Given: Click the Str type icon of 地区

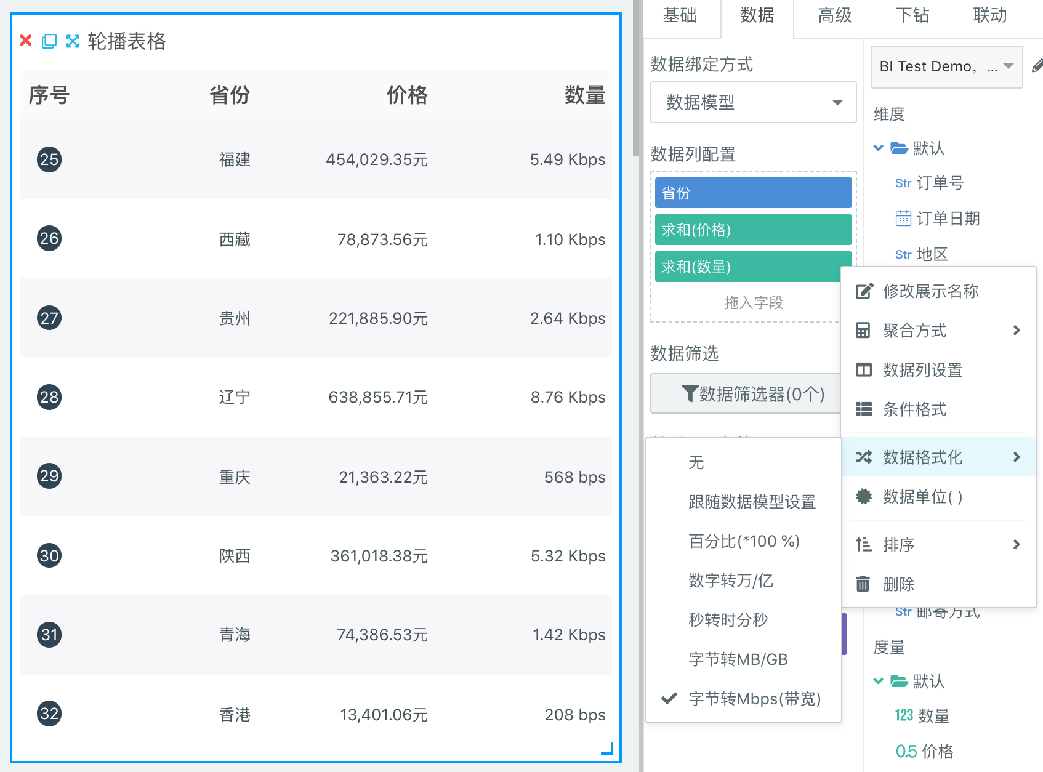Looking at the screenshot, I should click(903, 254).
